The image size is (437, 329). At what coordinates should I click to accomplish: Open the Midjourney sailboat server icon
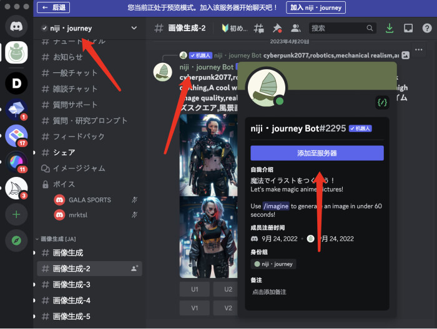tap(16, 188)
